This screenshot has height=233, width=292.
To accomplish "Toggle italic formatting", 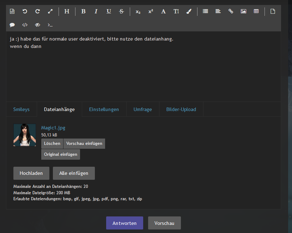I will click(x=96, y=11).
